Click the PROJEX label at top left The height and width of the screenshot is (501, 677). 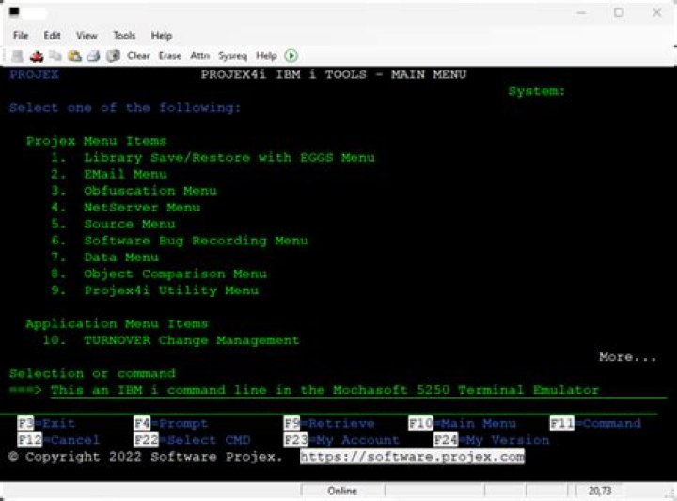pos(34,74)
